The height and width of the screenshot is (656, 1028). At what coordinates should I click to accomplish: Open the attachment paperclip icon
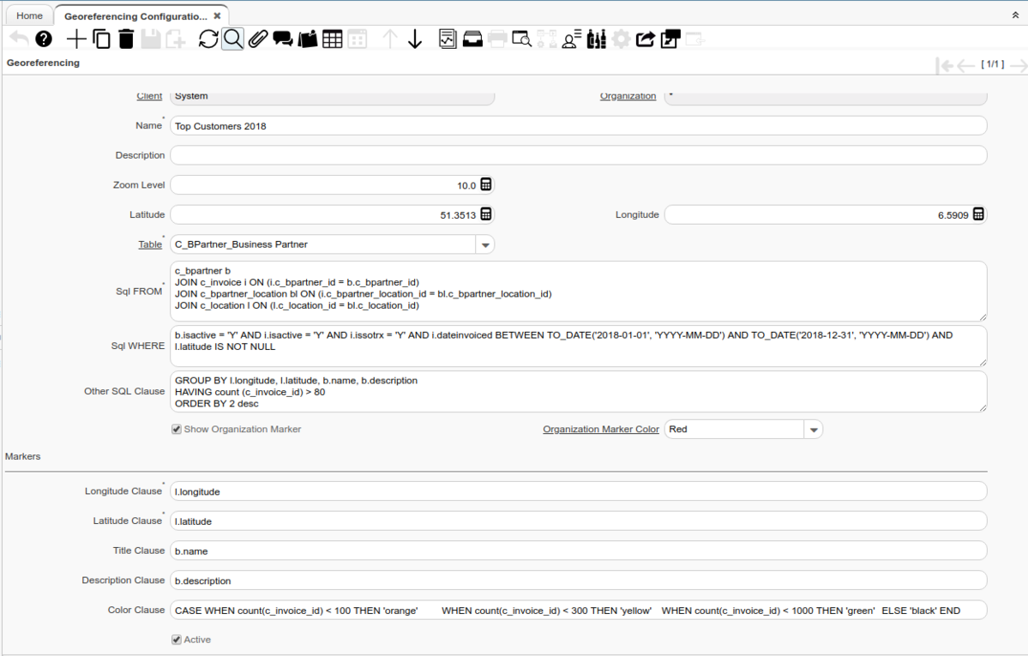[x=258, y=39]
